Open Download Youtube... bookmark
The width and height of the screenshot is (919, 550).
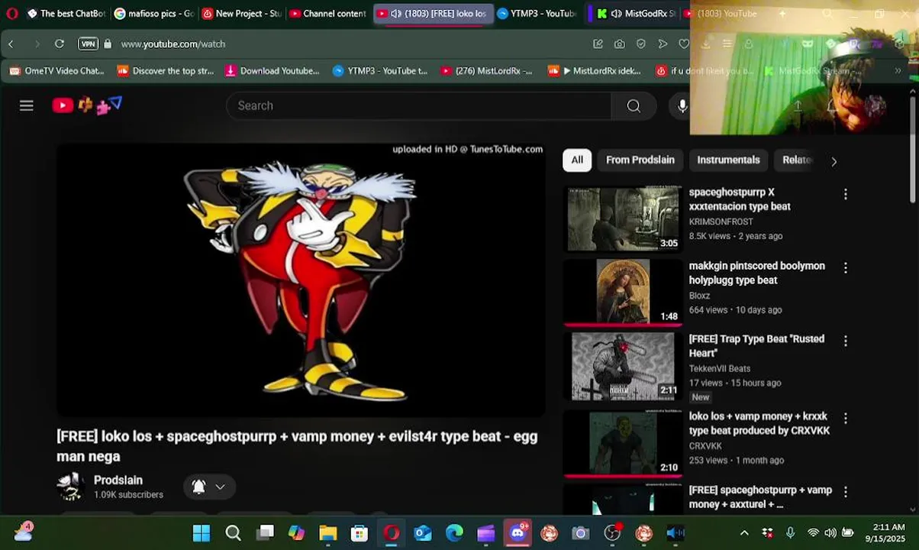273,71
